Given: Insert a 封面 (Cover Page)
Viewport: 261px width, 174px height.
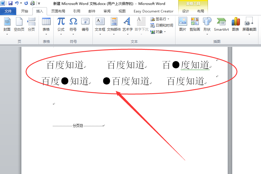Looking at the screenshot, I should tap(7, 24).
